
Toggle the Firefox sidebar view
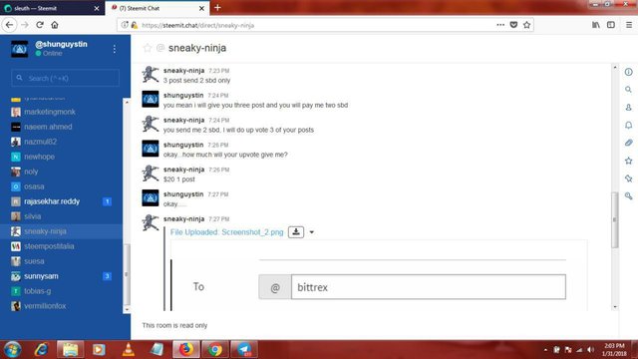click(611, 25)
